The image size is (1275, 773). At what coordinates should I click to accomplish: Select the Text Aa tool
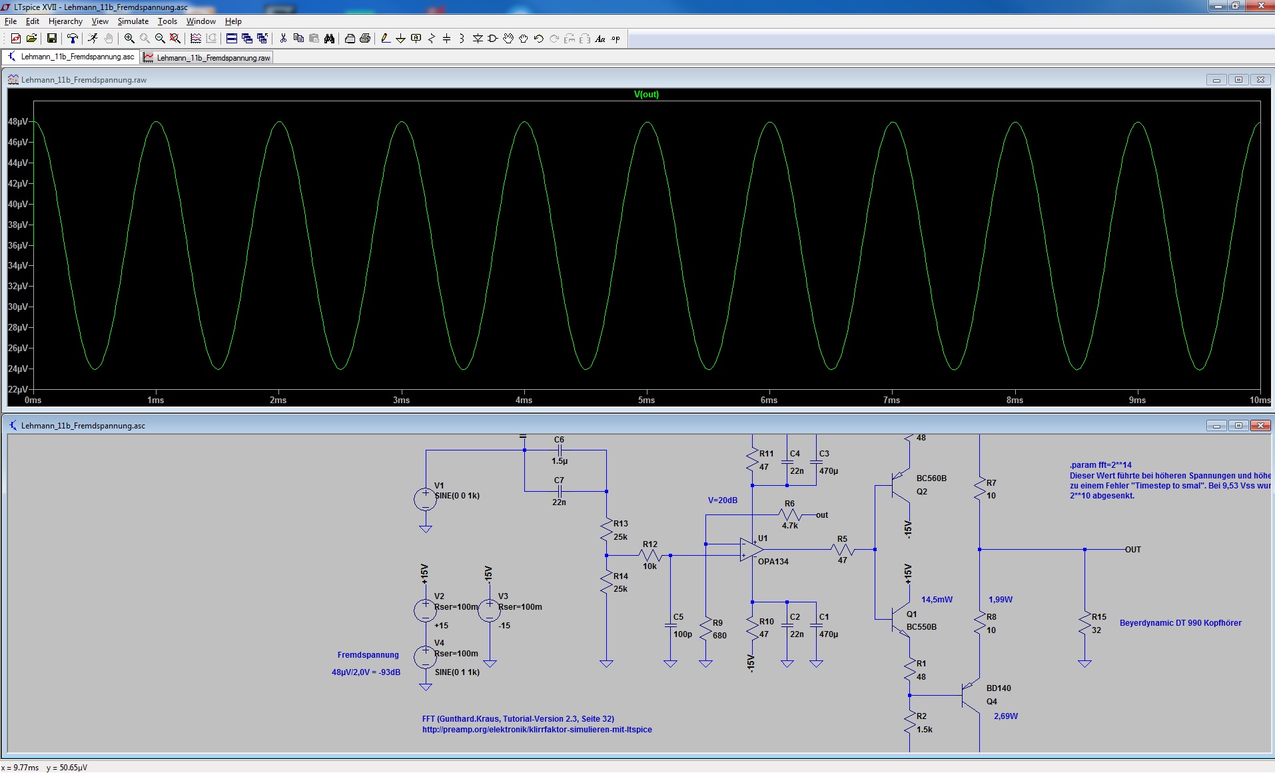[x=600, y=39]
